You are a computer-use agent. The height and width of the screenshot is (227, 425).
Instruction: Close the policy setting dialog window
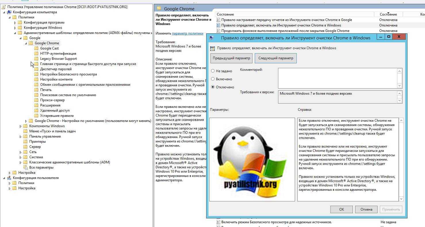coord(399,37)
